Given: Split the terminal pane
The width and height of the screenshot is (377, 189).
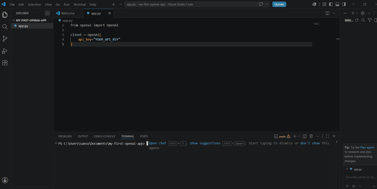Looking at the screenshot, I should pyautogui.click(x=304, y=136).
